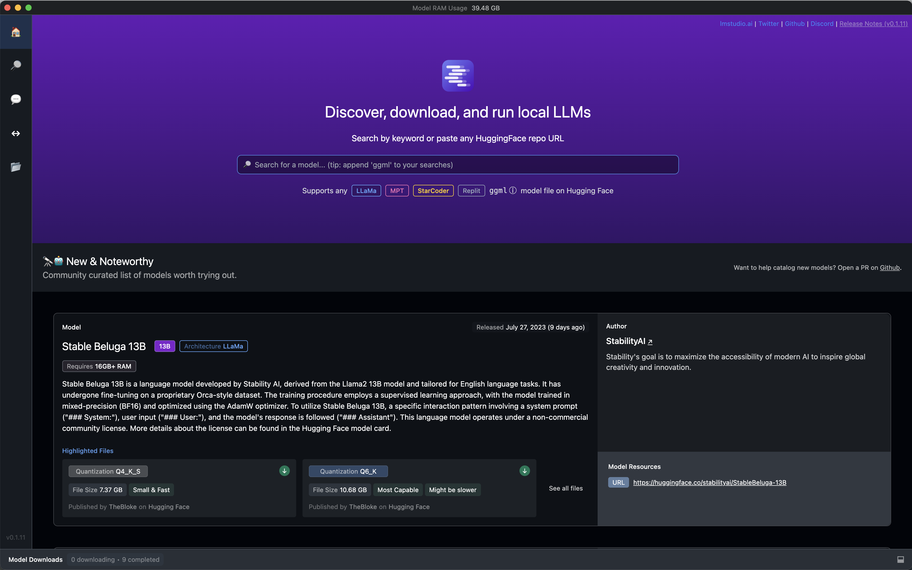This screenshot has width=912, height=570.
Task: Click the 13B parameter badge
Action: click(x=165, y=346)
